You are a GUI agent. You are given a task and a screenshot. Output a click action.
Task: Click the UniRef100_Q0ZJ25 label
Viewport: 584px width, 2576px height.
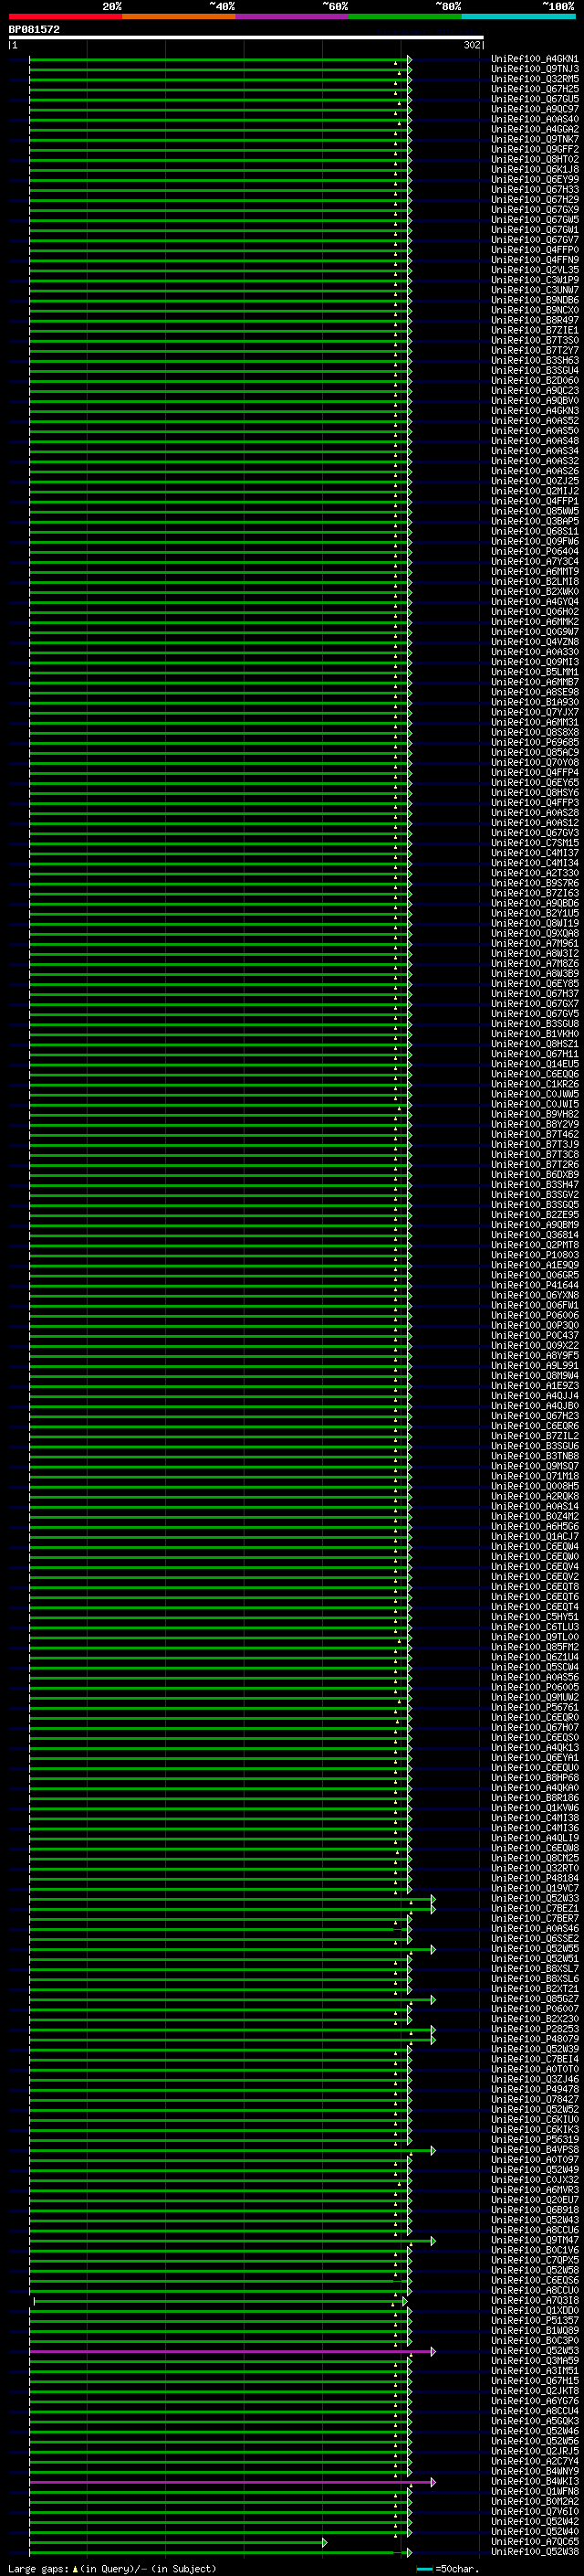pos(535,481)
